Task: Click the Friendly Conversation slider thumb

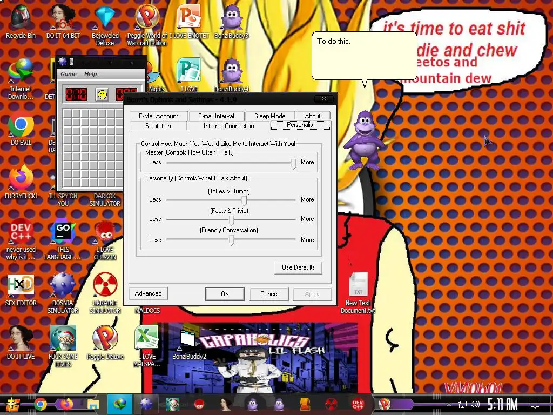Action: tap(232, 240)
